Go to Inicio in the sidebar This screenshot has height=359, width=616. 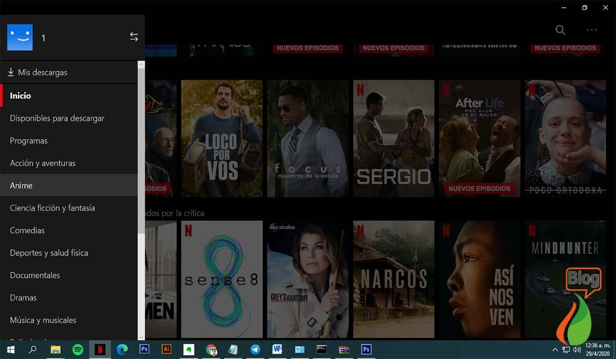click(x=69, y=96)
